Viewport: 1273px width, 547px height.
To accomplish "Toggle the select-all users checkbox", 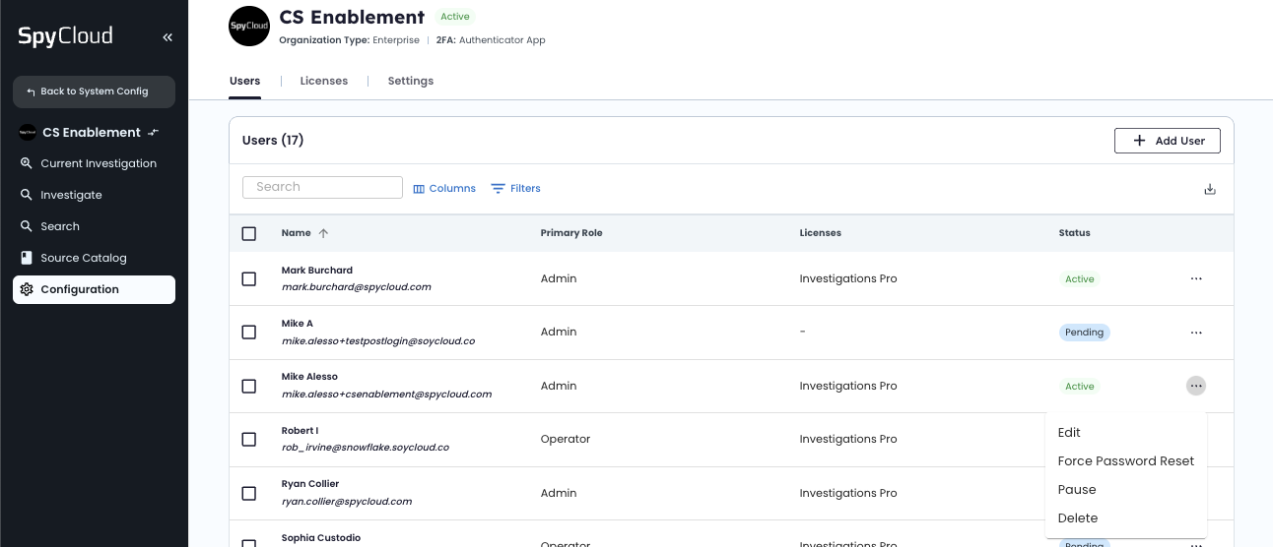I will pyautogui.click(x=248, y=233).
